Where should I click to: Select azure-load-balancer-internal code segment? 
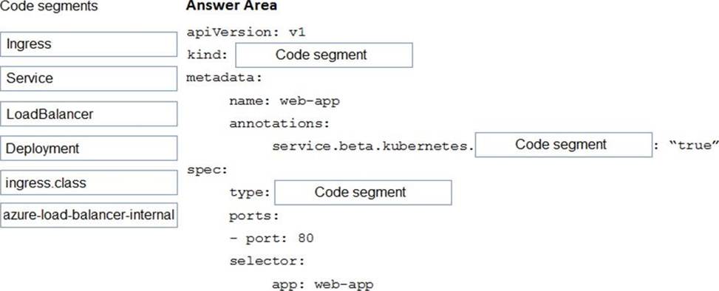click(89, 215)
